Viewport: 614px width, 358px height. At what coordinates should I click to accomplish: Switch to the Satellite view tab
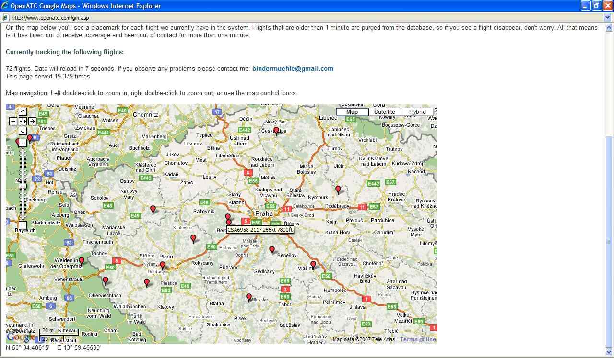click(x=385, y=112)
